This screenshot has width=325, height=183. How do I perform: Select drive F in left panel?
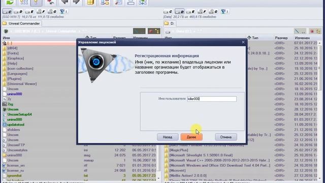41,11
